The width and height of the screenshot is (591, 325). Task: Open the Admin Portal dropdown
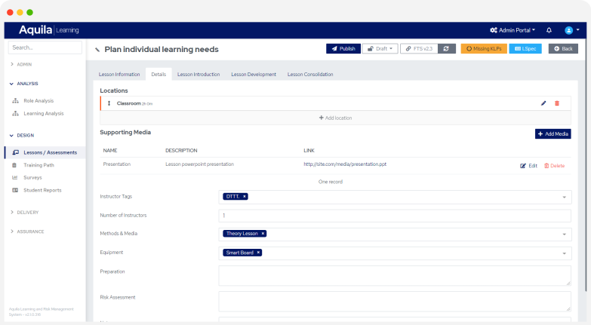click(513, 30)
